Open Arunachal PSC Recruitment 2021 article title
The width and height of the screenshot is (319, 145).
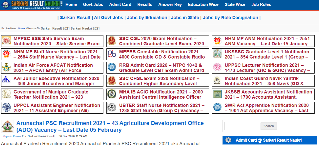click(110, 127)
